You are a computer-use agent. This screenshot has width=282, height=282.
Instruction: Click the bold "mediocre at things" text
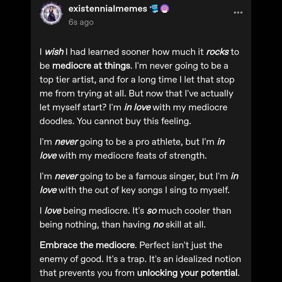pos(91,66)
